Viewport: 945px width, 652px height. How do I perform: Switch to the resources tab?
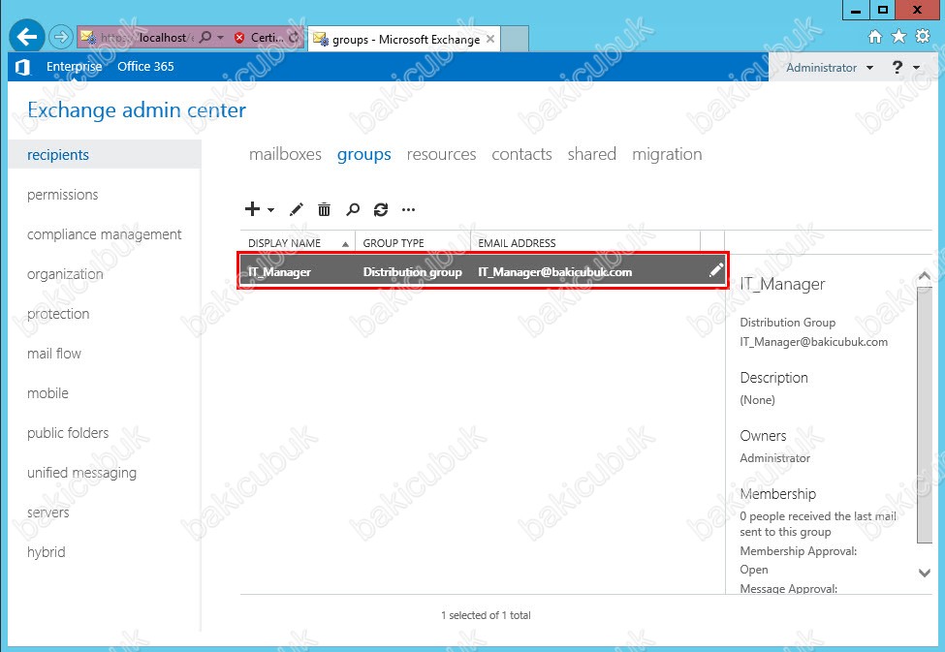pos(441,154)
